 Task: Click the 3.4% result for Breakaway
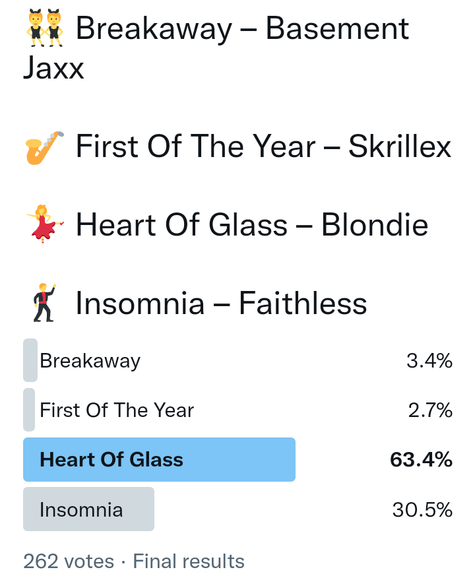pos(429,361)
